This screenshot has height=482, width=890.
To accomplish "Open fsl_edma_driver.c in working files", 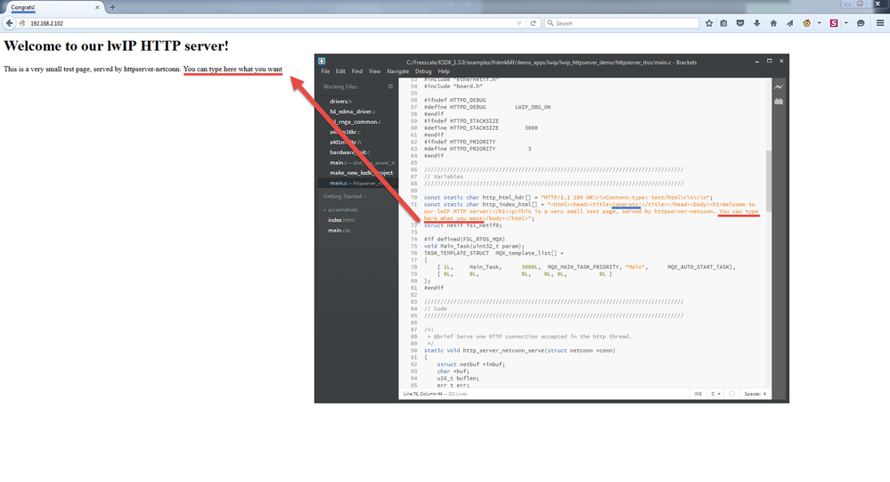I will tap(353, 112).
